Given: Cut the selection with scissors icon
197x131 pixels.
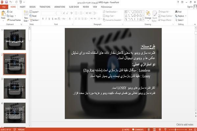Looking at the screenshot, I should pos(10,12).
